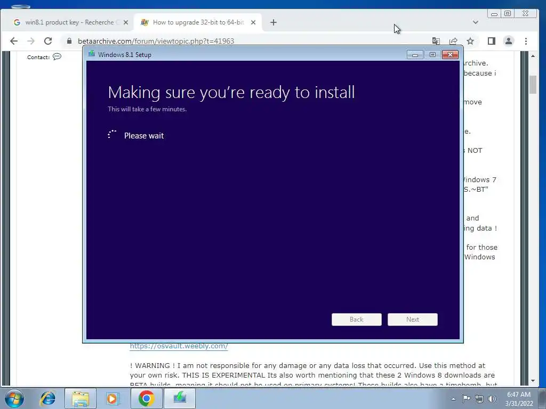546x409 pixels.
Task: Select the Windows Setup taskbar item
Action: (180, 398)
